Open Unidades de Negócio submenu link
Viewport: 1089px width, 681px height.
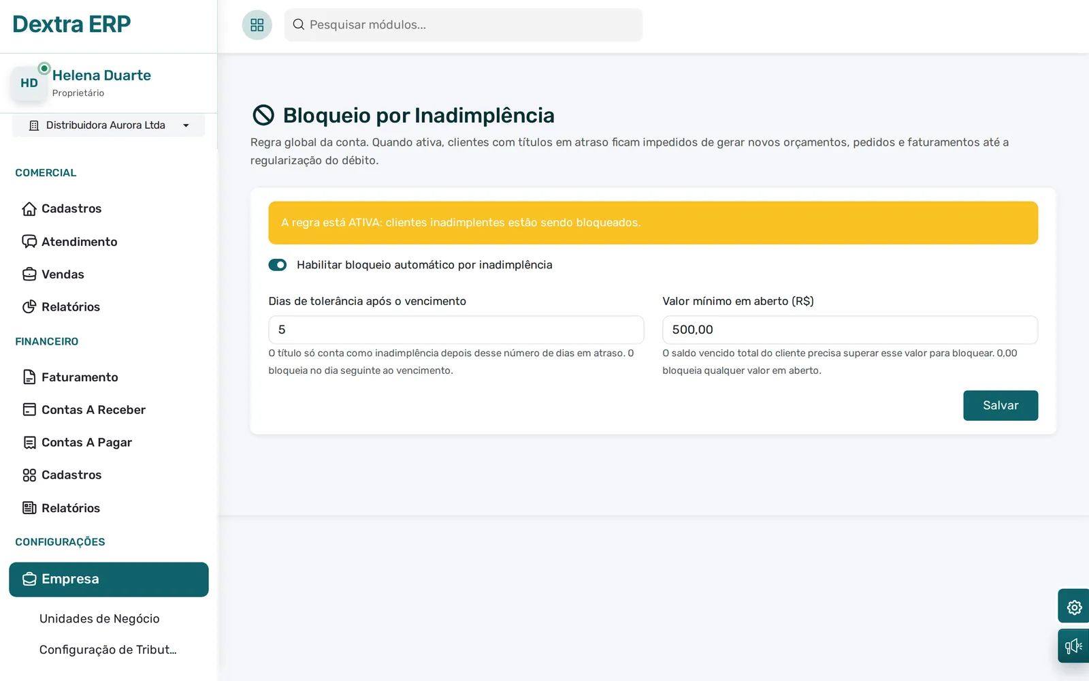pyautogui.click(x=99, y=618)
